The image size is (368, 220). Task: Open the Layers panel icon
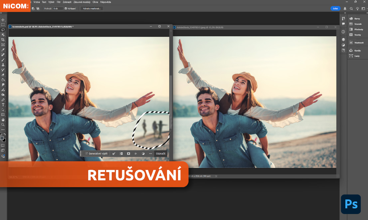[343, 39]
